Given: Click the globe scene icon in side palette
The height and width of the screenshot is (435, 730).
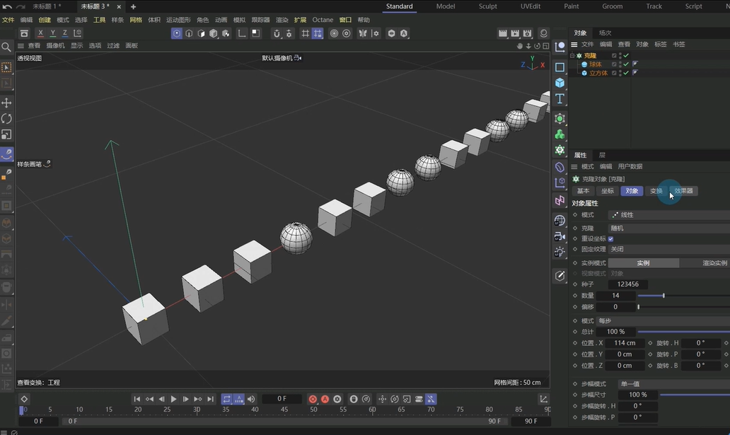Looking at the screenshot, I should 560,221.
